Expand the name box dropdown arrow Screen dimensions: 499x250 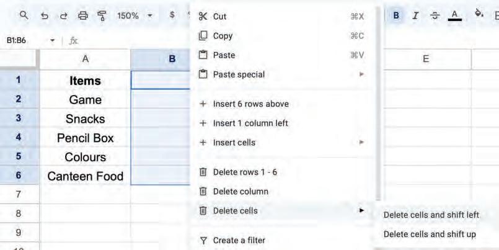pyautogui.click(x=53, y=40)
